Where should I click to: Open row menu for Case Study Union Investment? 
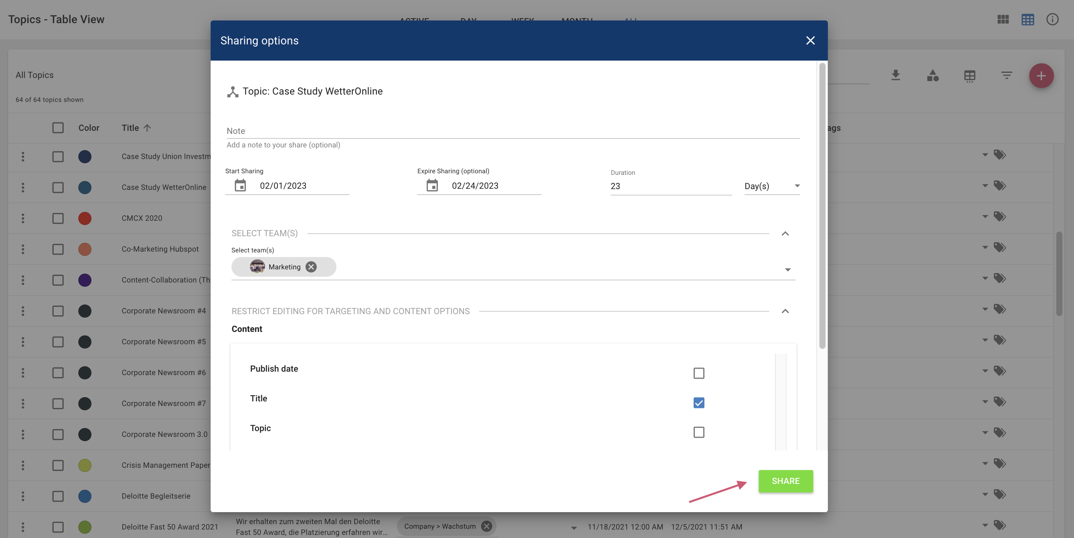[23, 156]
